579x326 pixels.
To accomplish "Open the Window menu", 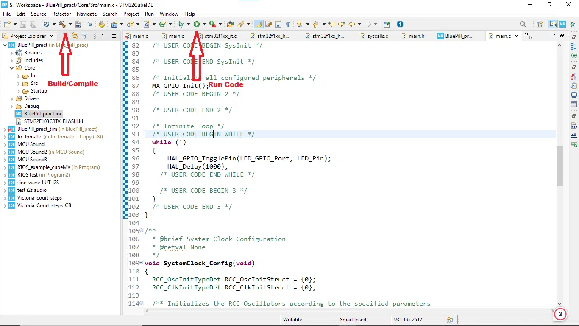I will 169,14.
